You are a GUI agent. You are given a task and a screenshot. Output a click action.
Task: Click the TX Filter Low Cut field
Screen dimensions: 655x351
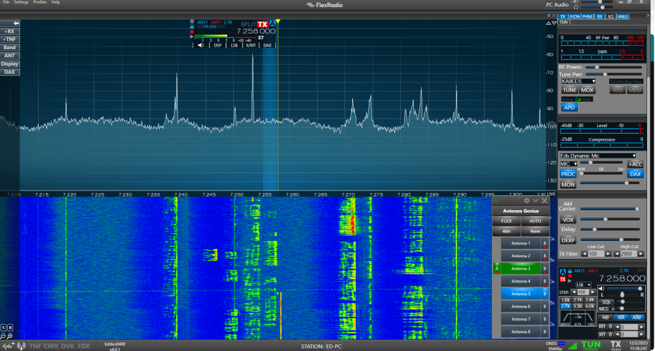(596, 253)
